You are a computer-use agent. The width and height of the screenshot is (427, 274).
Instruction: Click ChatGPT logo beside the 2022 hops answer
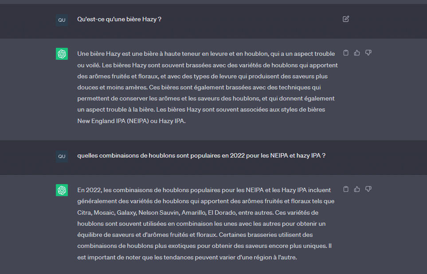tap(62, 190)
